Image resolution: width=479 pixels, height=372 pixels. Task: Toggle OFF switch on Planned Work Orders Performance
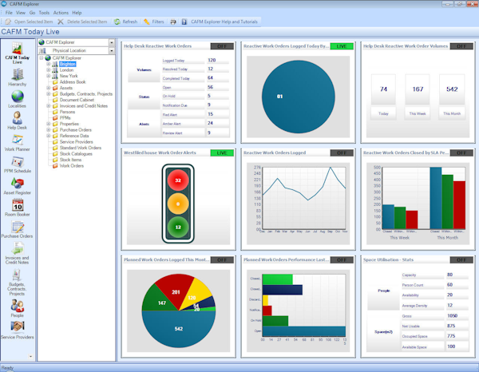[342, 260]
